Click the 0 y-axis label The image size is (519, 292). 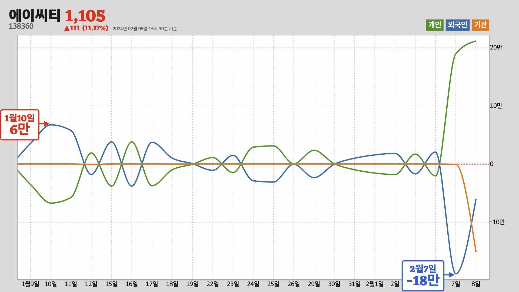492,164
